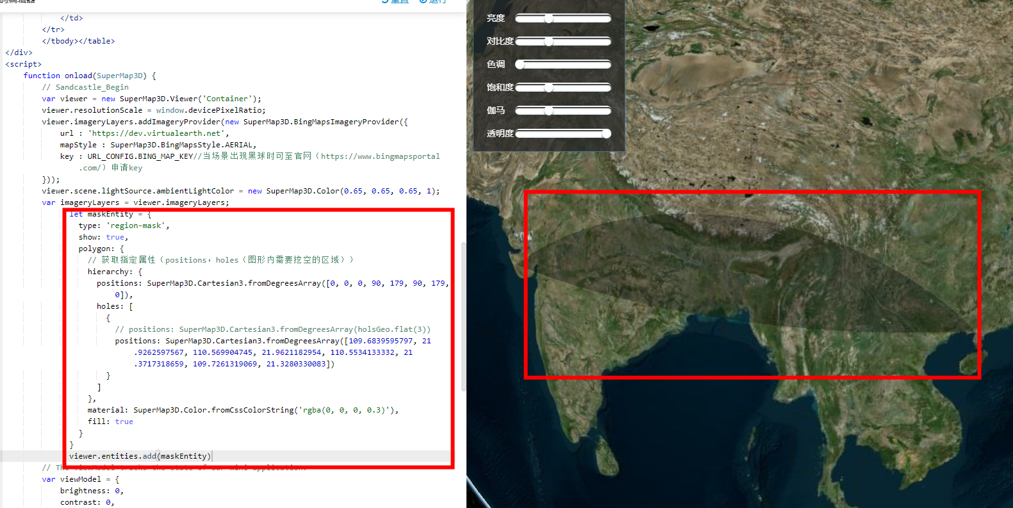
Task: Adjust the 伽马 gamma slider
Action: point(563,111)
